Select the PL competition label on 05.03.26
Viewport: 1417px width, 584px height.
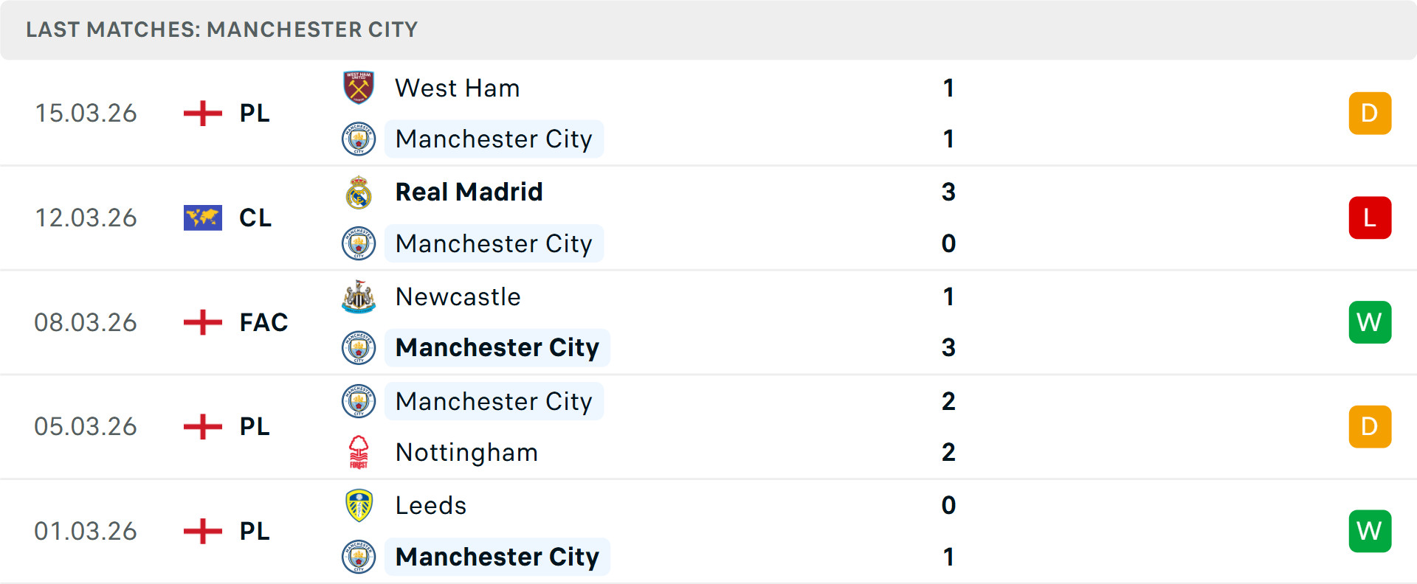coord(254,426)
